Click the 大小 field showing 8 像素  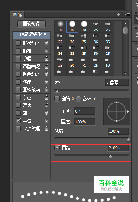tap(117, 82)
